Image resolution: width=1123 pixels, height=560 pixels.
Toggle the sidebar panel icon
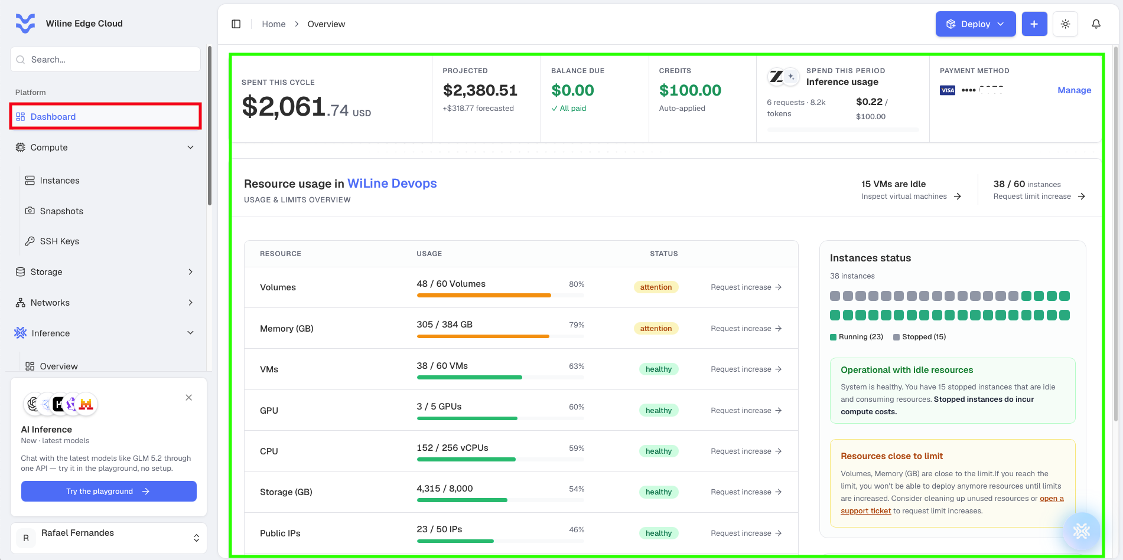point(236,24)
